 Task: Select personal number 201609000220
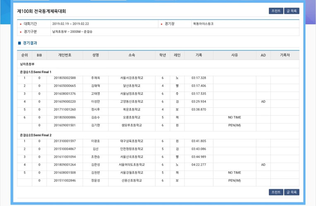pyautogui.click(x=65, y=101)
